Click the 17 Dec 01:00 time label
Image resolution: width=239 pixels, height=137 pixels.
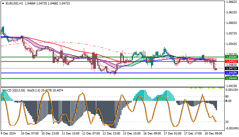(172, 133)
